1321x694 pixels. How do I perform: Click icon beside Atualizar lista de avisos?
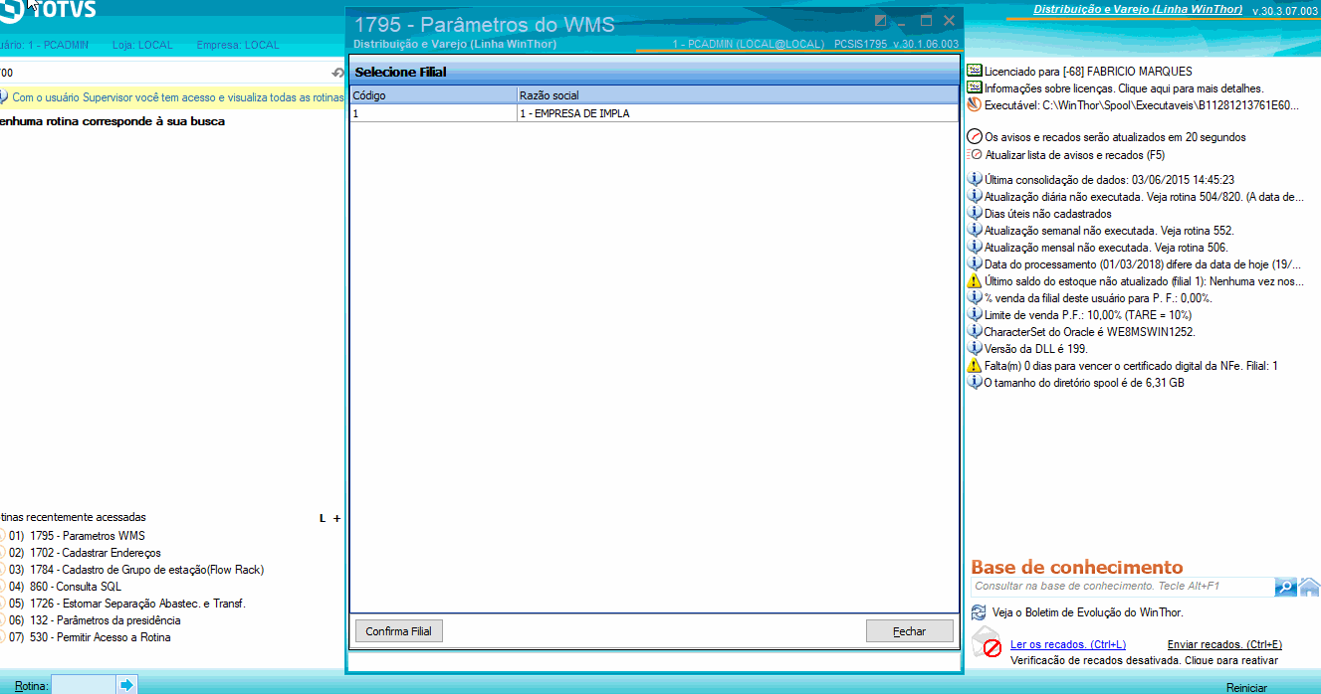[975, 154]
